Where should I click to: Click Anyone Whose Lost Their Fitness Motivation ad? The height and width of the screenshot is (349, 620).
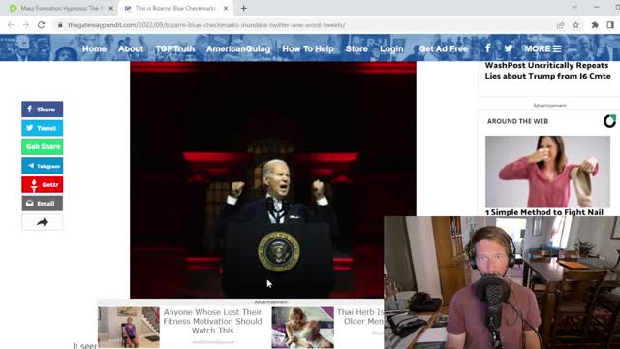point(213,321)
